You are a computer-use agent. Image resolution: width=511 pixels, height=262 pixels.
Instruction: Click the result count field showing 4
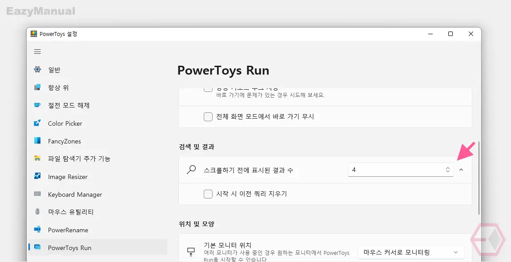click(x=401, y=170)
